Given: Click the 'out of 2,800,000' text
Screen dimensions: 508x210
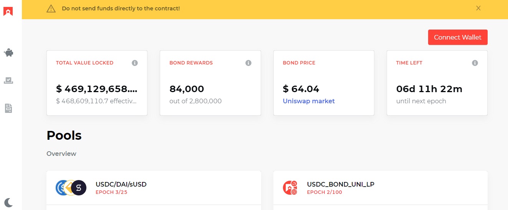Looking at the screenshot, I should click(x=195, y=101).
